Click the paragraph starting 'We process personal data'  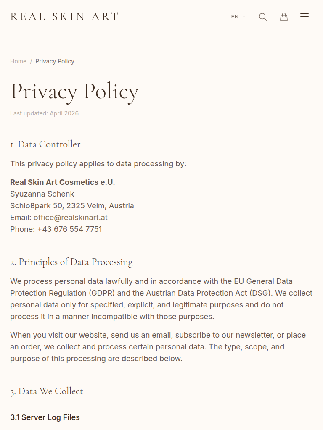point(161,299)
